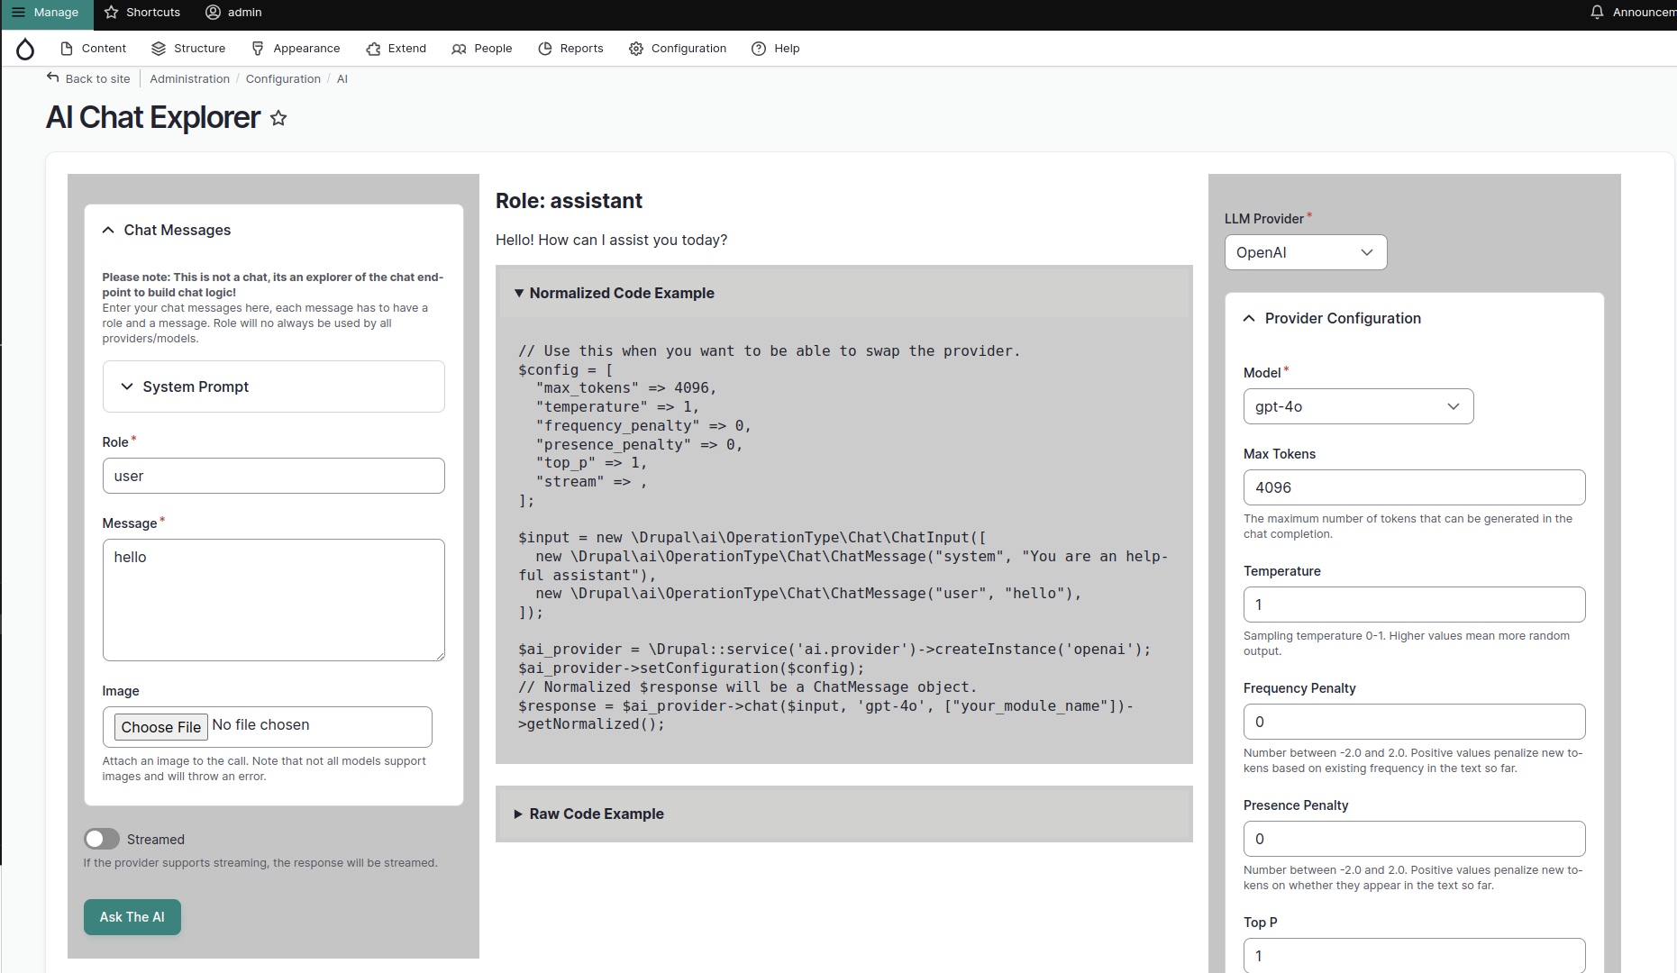Image resolution: width=1677 pixels, height=973 pixels.
Task: Expand the Raw Code Example section
Action: click(x=596, y=814)
